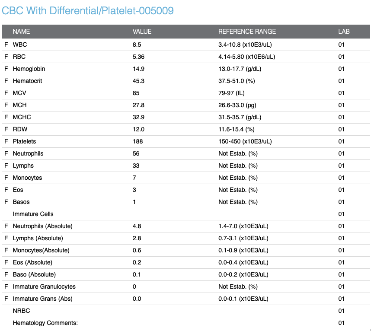The height and width of the screenshot is (331, 374).
Task: Select the RBC reference range text
Action: tap(246, 57)
